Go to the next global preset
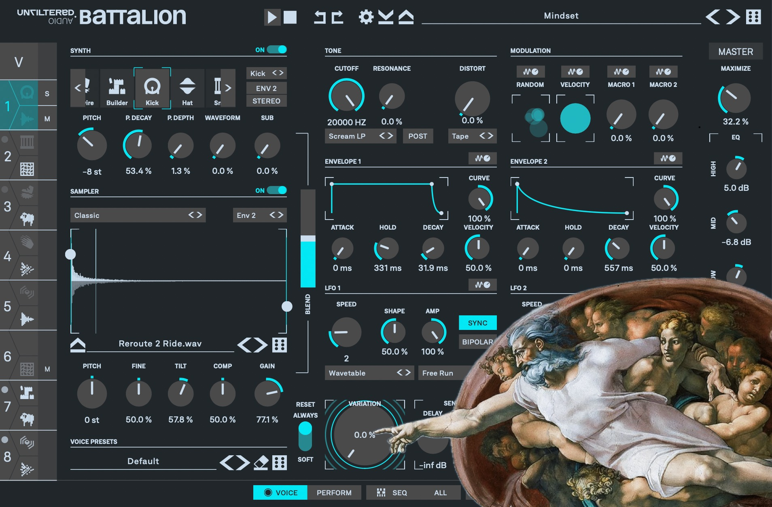Viewport: 772px width, 507px height. (732, 17)
